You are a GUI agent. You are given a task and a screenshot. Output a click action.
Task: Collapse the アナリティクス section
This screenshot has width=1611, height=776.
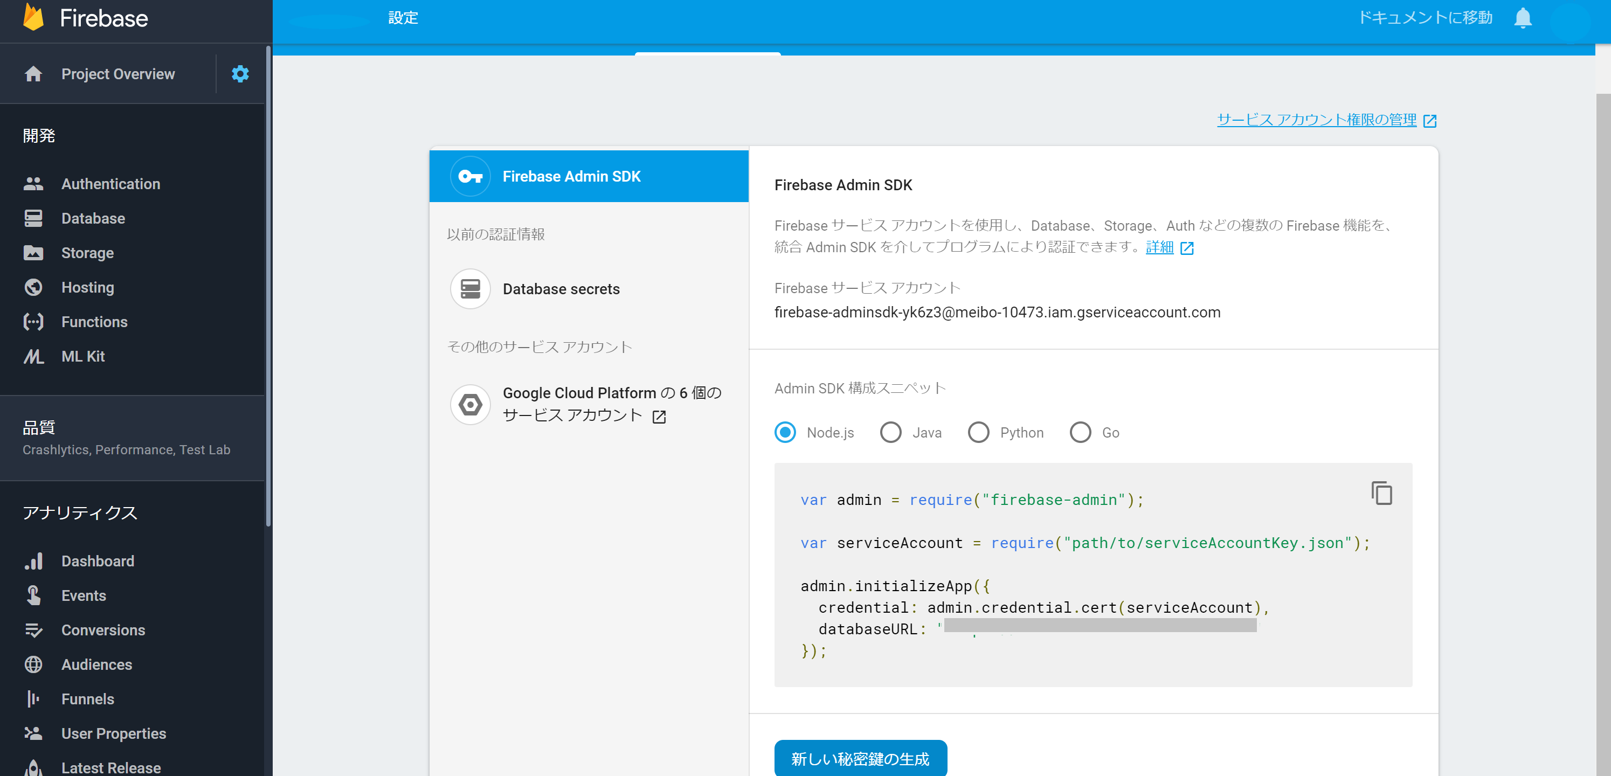pos(80,512)
